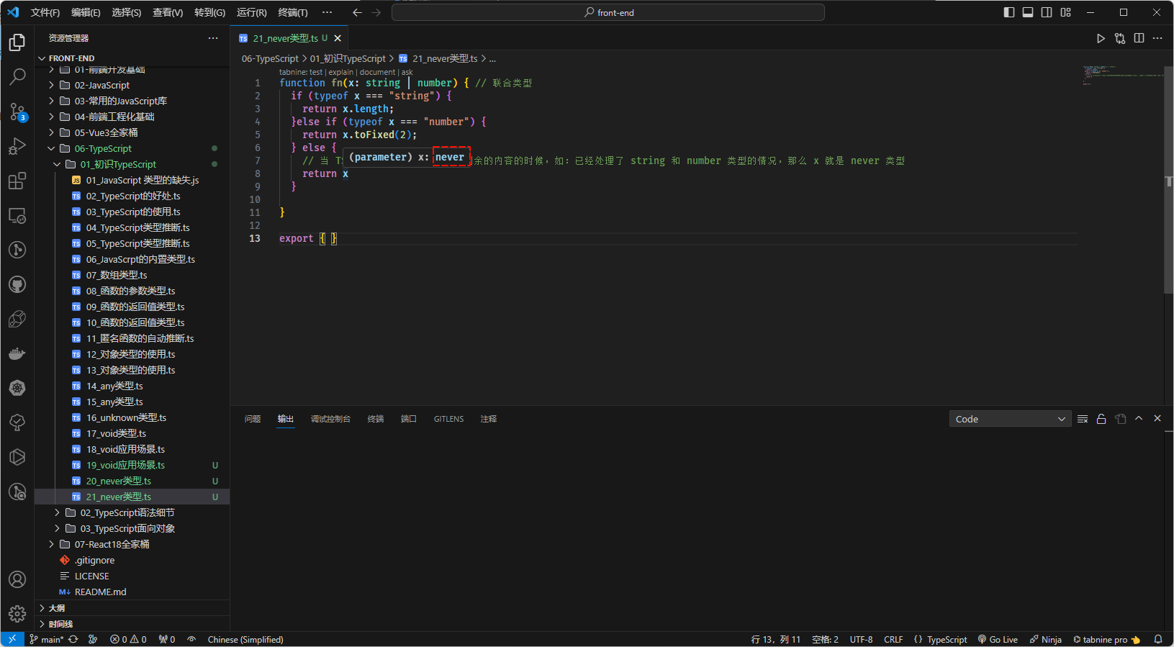This screenshot has height=647, width=1174.
Task: Open the Search view in activity bar
Action: 17,76
